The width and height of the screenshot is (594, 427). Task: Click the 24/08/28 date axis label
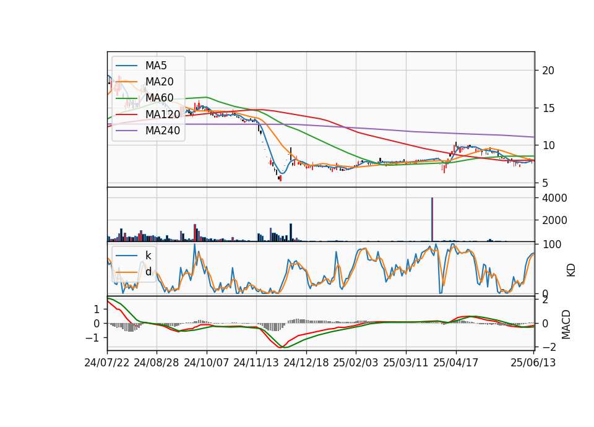click(x=157, y=363)
